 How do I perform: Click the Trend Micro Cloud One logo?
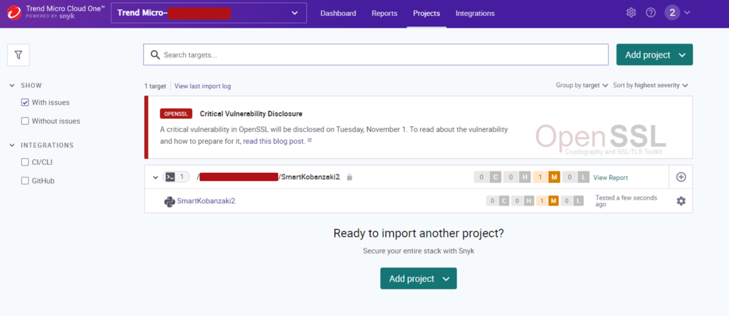click(x=14, y=13)
